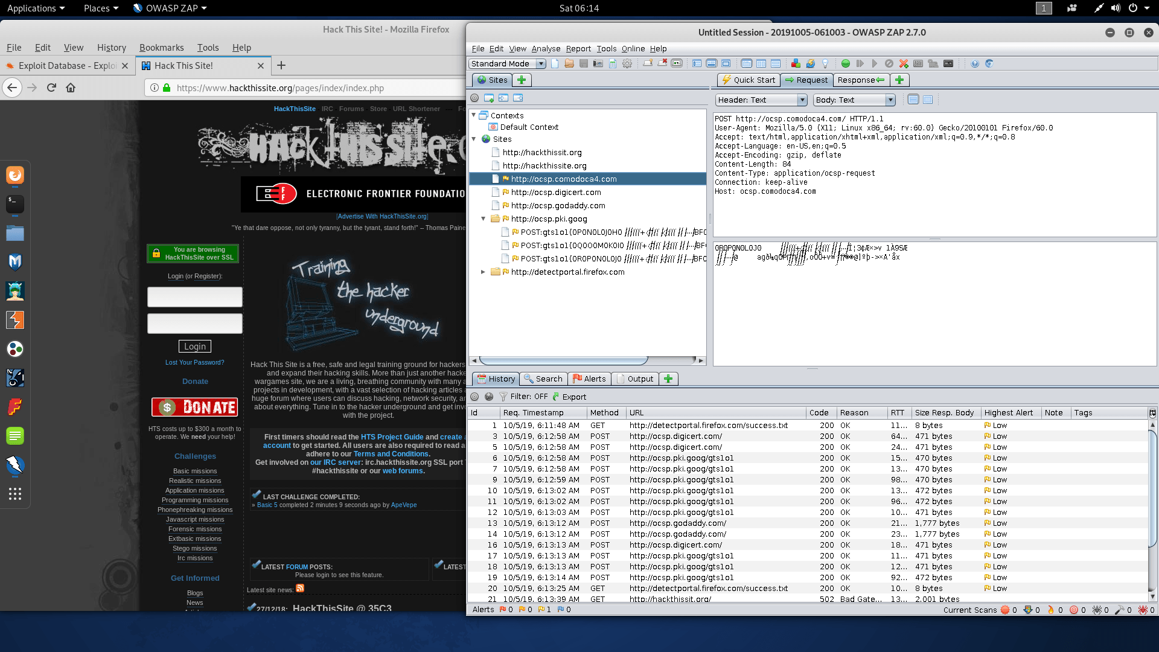Click the HackThisSite username input field
This screenshot has height=652, width=1159.
194,297
